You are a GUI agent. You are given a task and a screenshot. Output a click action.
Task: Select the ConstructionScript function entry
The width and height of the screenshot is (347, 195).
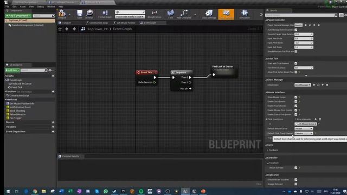click(20, 95)
